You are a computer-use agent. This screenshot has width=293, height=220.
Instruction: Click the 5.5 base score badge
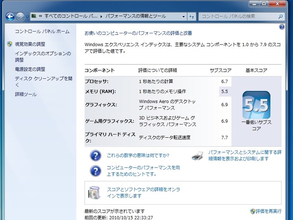pos(256,105)
